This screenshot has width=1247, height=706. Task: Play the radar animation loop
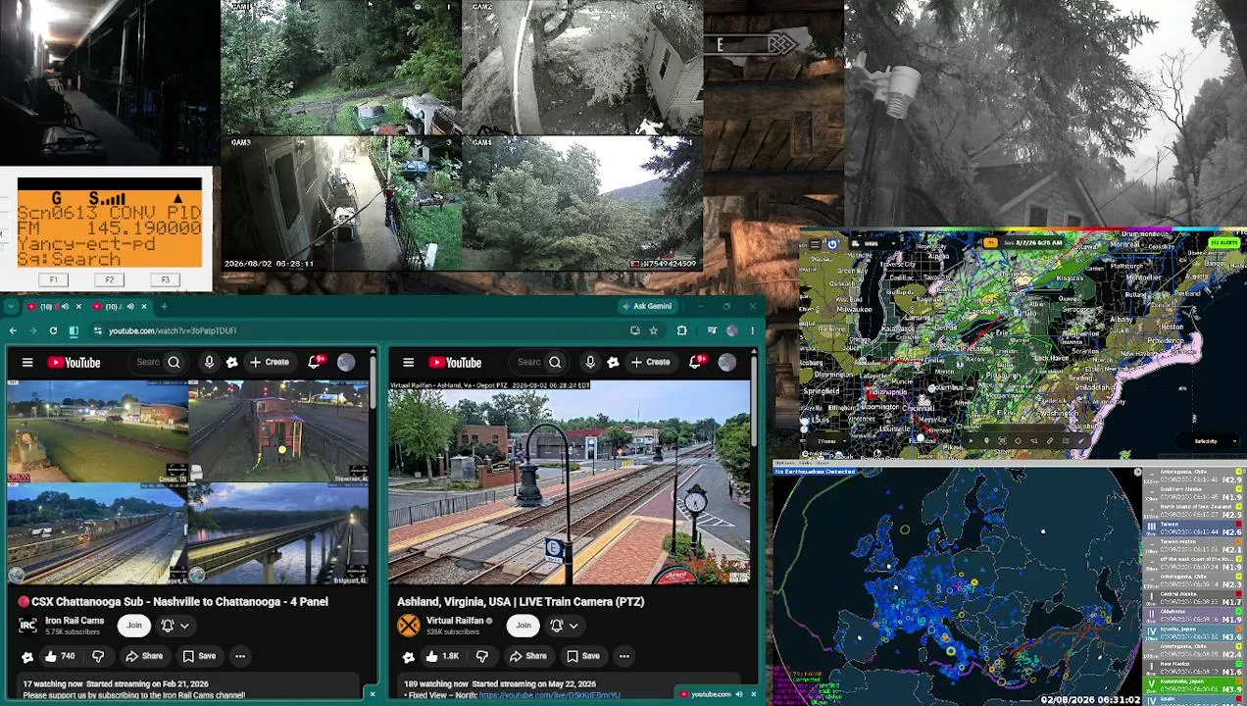tap(972, 441)
